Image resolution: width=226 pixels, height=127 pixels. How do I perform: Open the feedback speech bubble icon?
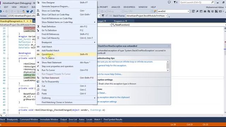click(169, 2)
